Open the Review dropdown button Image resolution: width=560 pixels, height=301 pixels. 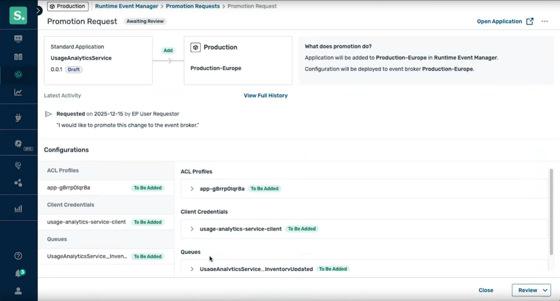532,290
